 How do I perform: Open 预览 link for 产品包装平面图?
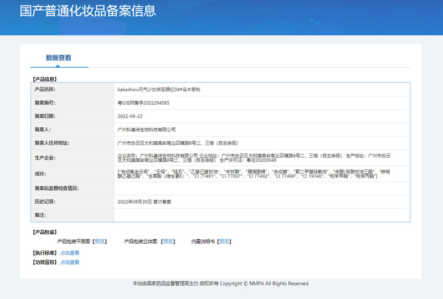click(100, 241)
